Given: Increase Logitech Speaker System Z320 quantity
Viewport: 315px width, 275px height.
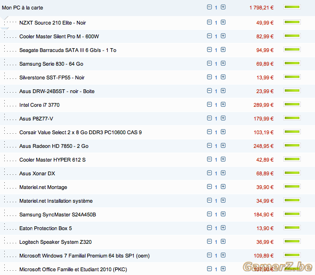Looking at the screenshot, I should 223,241.
